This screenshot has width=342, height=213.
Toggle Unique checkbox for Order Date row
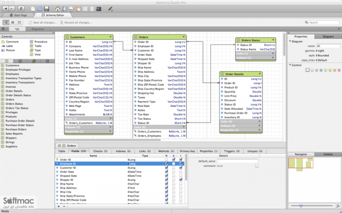tap(174, 172)
